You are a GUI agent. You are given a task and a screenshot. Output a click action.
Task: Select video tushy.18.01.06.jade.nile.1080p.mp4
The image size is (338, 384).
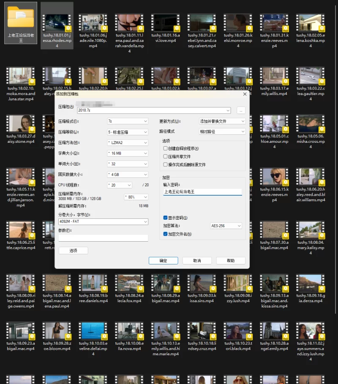pos(93,30)
